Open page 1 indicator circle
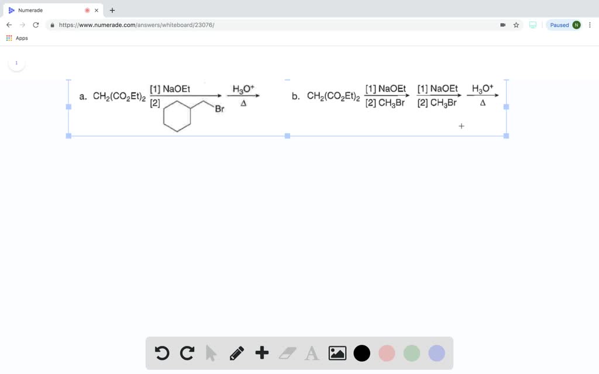This screenshot has width=599, height=374. click(16, 63)
